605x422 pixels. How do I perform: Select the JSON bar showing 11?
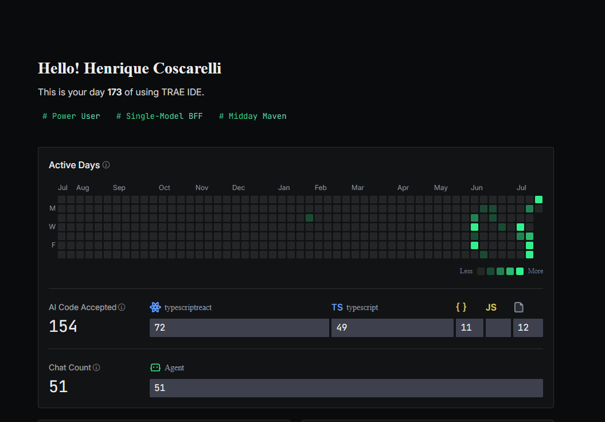click(470, 328)
